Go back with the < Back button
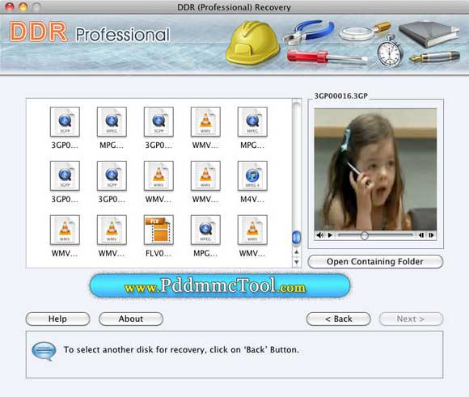The height and width of the screenshot is (397, 469). 338,319
